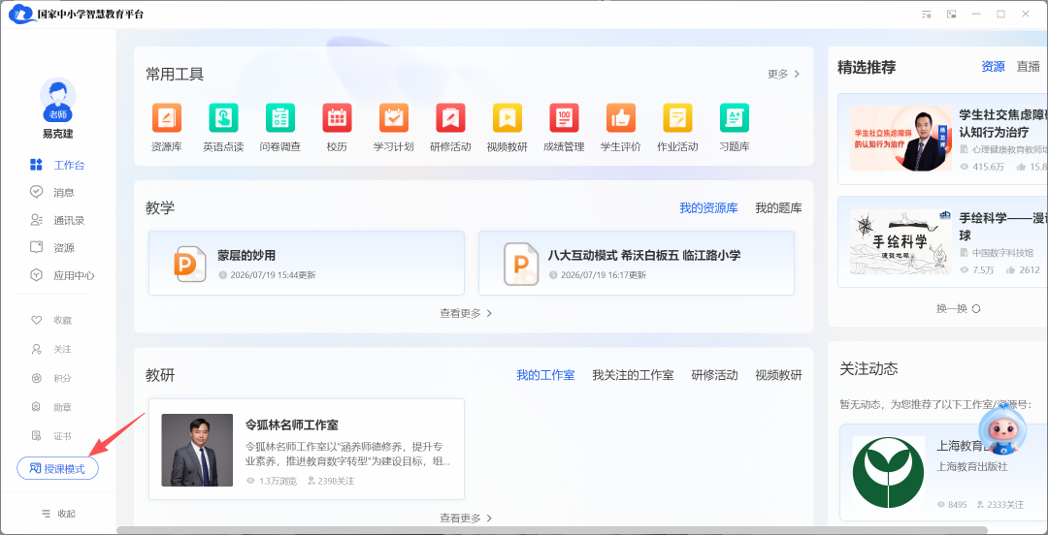Click 中国数字科技馆 source label
The image size is (1048, 535).
996,252
